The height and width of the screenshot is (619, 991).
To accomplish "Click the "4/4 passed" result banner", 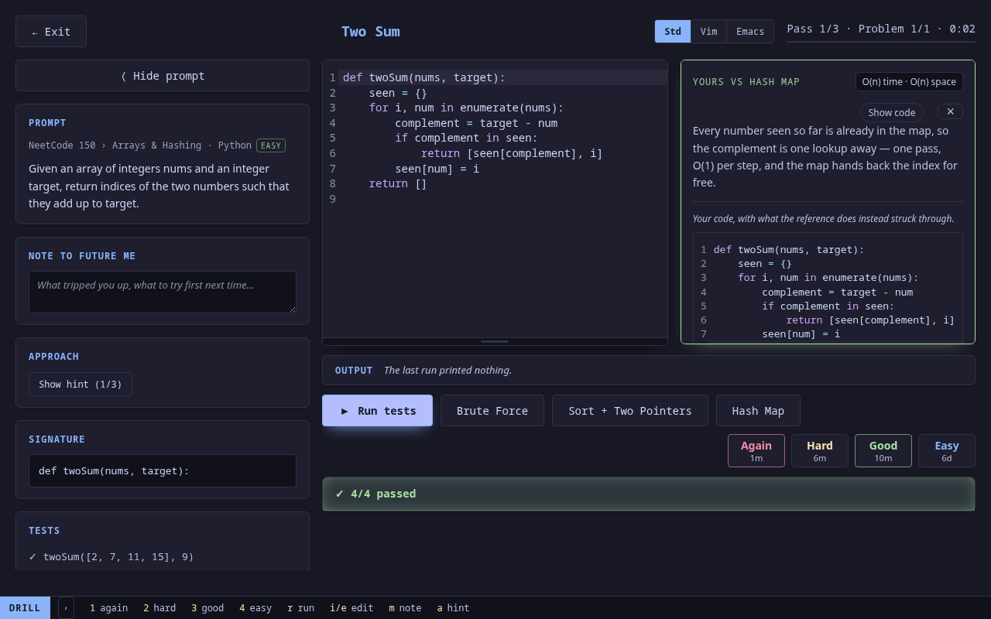I will (649, 494).
